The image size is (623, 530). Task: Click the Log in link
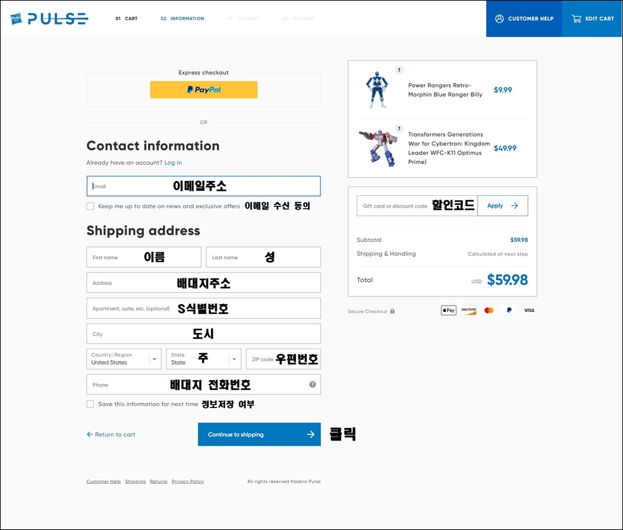[x=173, y=162]
